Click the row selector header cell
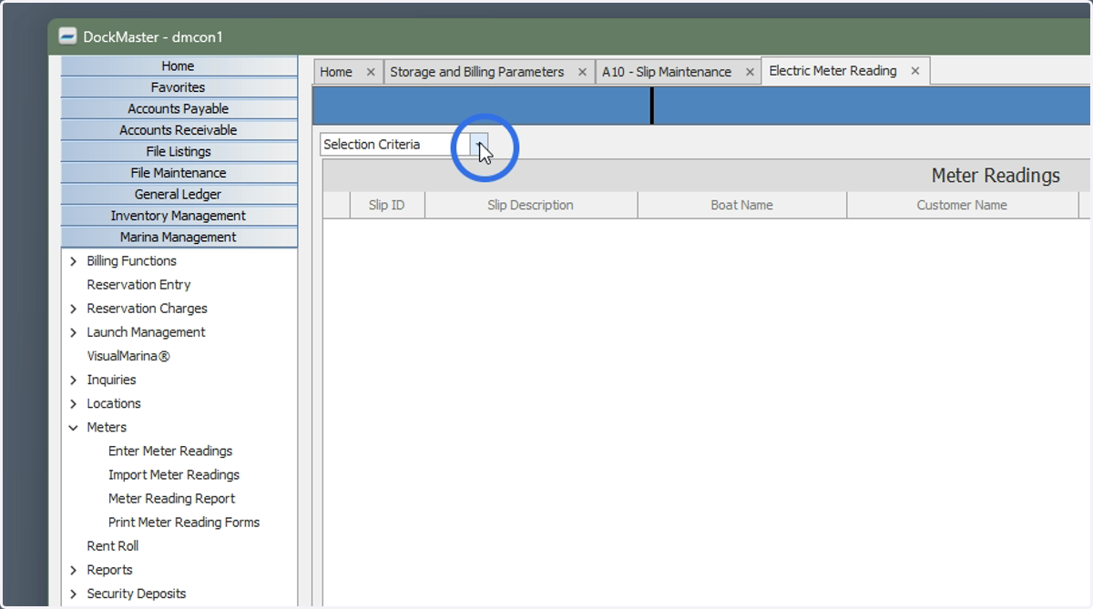The height and width of the screenshot is (609, 1093). click(337, 206)
